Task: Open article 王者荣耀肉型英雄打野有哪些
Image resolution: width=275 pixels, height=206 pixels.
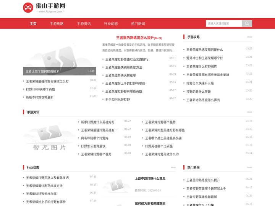Action: (x=165, y=130)
